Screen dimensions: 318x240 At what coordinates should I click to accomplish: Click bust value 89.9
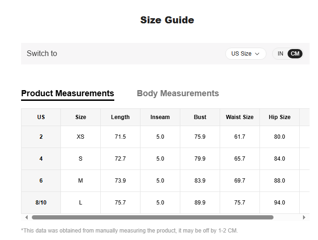click(x=200, y=203)
